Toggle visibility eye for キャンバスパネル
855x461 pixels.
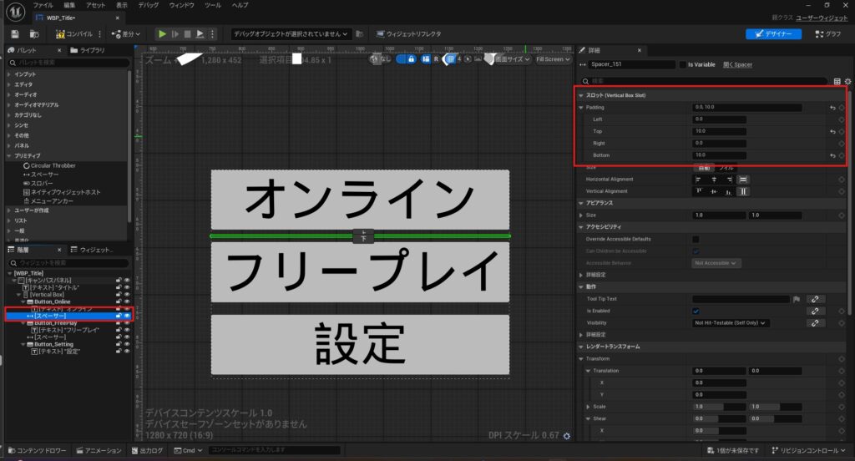coord(127,281)
